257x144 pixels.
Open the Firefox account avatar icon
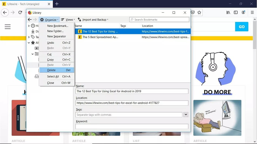(x=243, y=12)
